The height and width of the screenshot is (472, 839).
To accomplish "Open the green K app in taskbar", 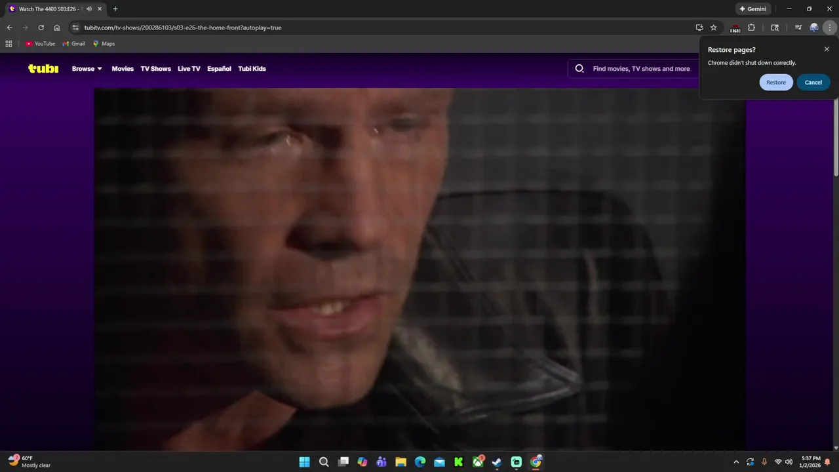I will click(459, 462).
